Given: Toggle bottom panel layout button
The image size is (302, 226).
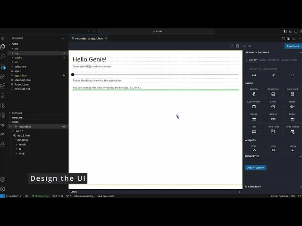Looking at the screenshot, I should click(x=291, y=31).
